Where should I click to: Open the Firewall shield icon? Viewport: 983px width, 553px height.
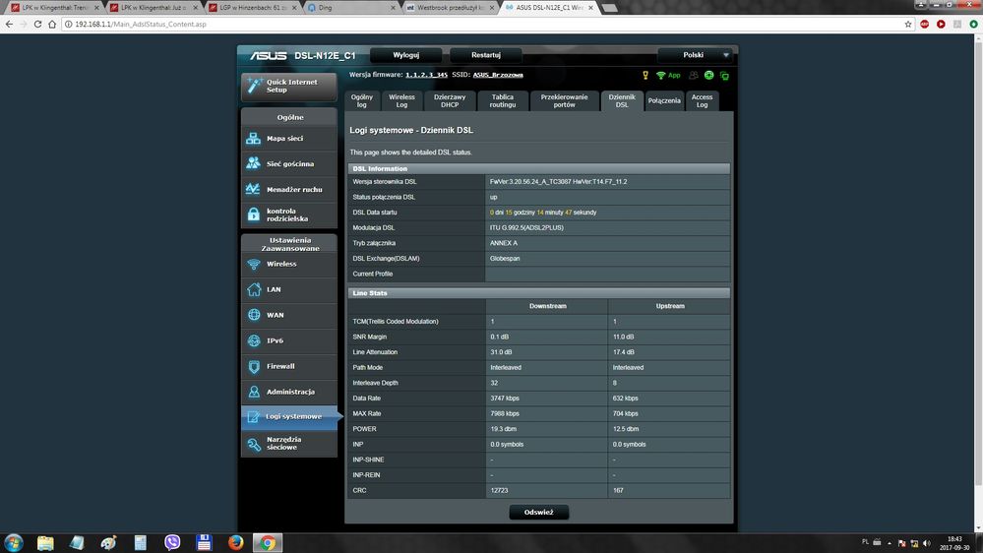(254, 366)
